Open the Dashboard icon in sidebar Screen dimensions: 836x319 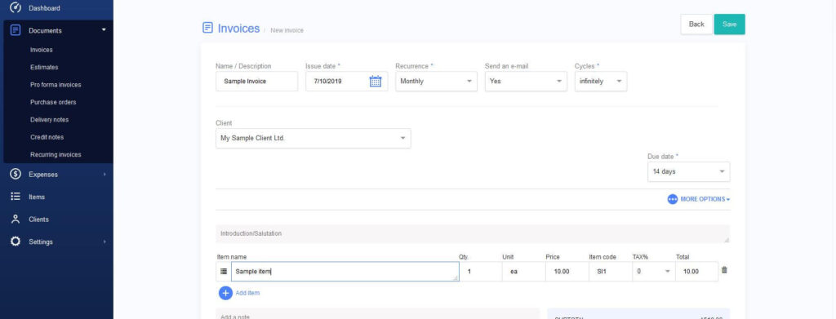[16, 7]
